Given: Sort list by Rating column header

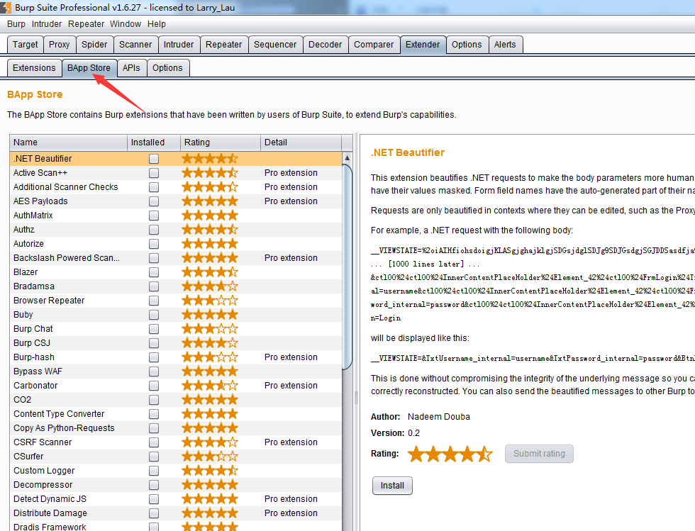Looking at the screenshot, I should coord(221,142).
